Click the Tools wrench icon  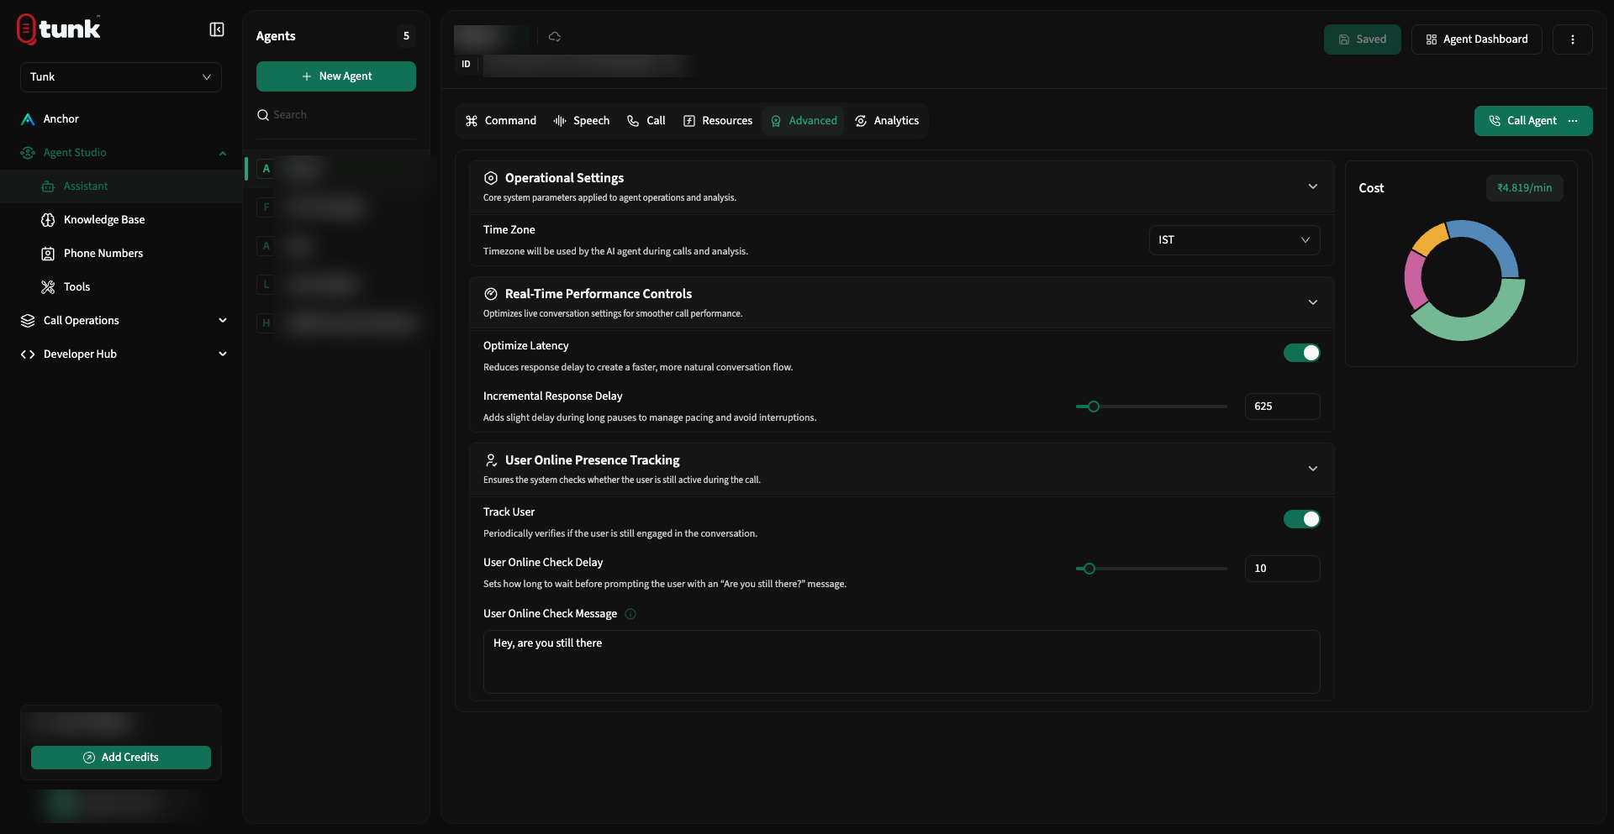[48, 287]
